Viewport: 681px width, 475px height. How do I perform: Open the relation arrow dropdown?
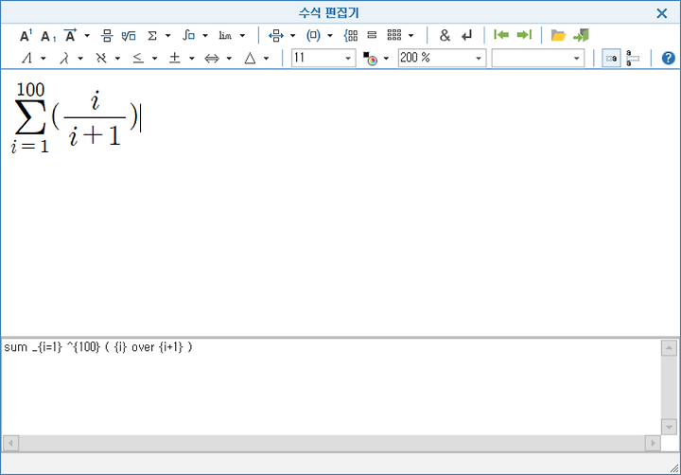[x=292, y=36]
